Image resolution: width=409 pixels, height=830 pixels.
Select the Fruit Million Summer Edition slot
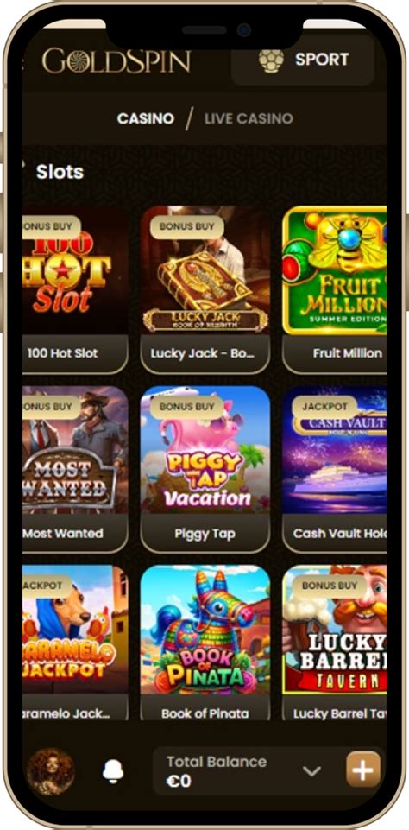coord(335,270)
